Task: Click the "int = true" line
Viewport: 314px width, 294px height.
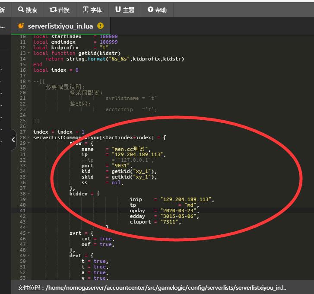Action: tap(98, 239)
